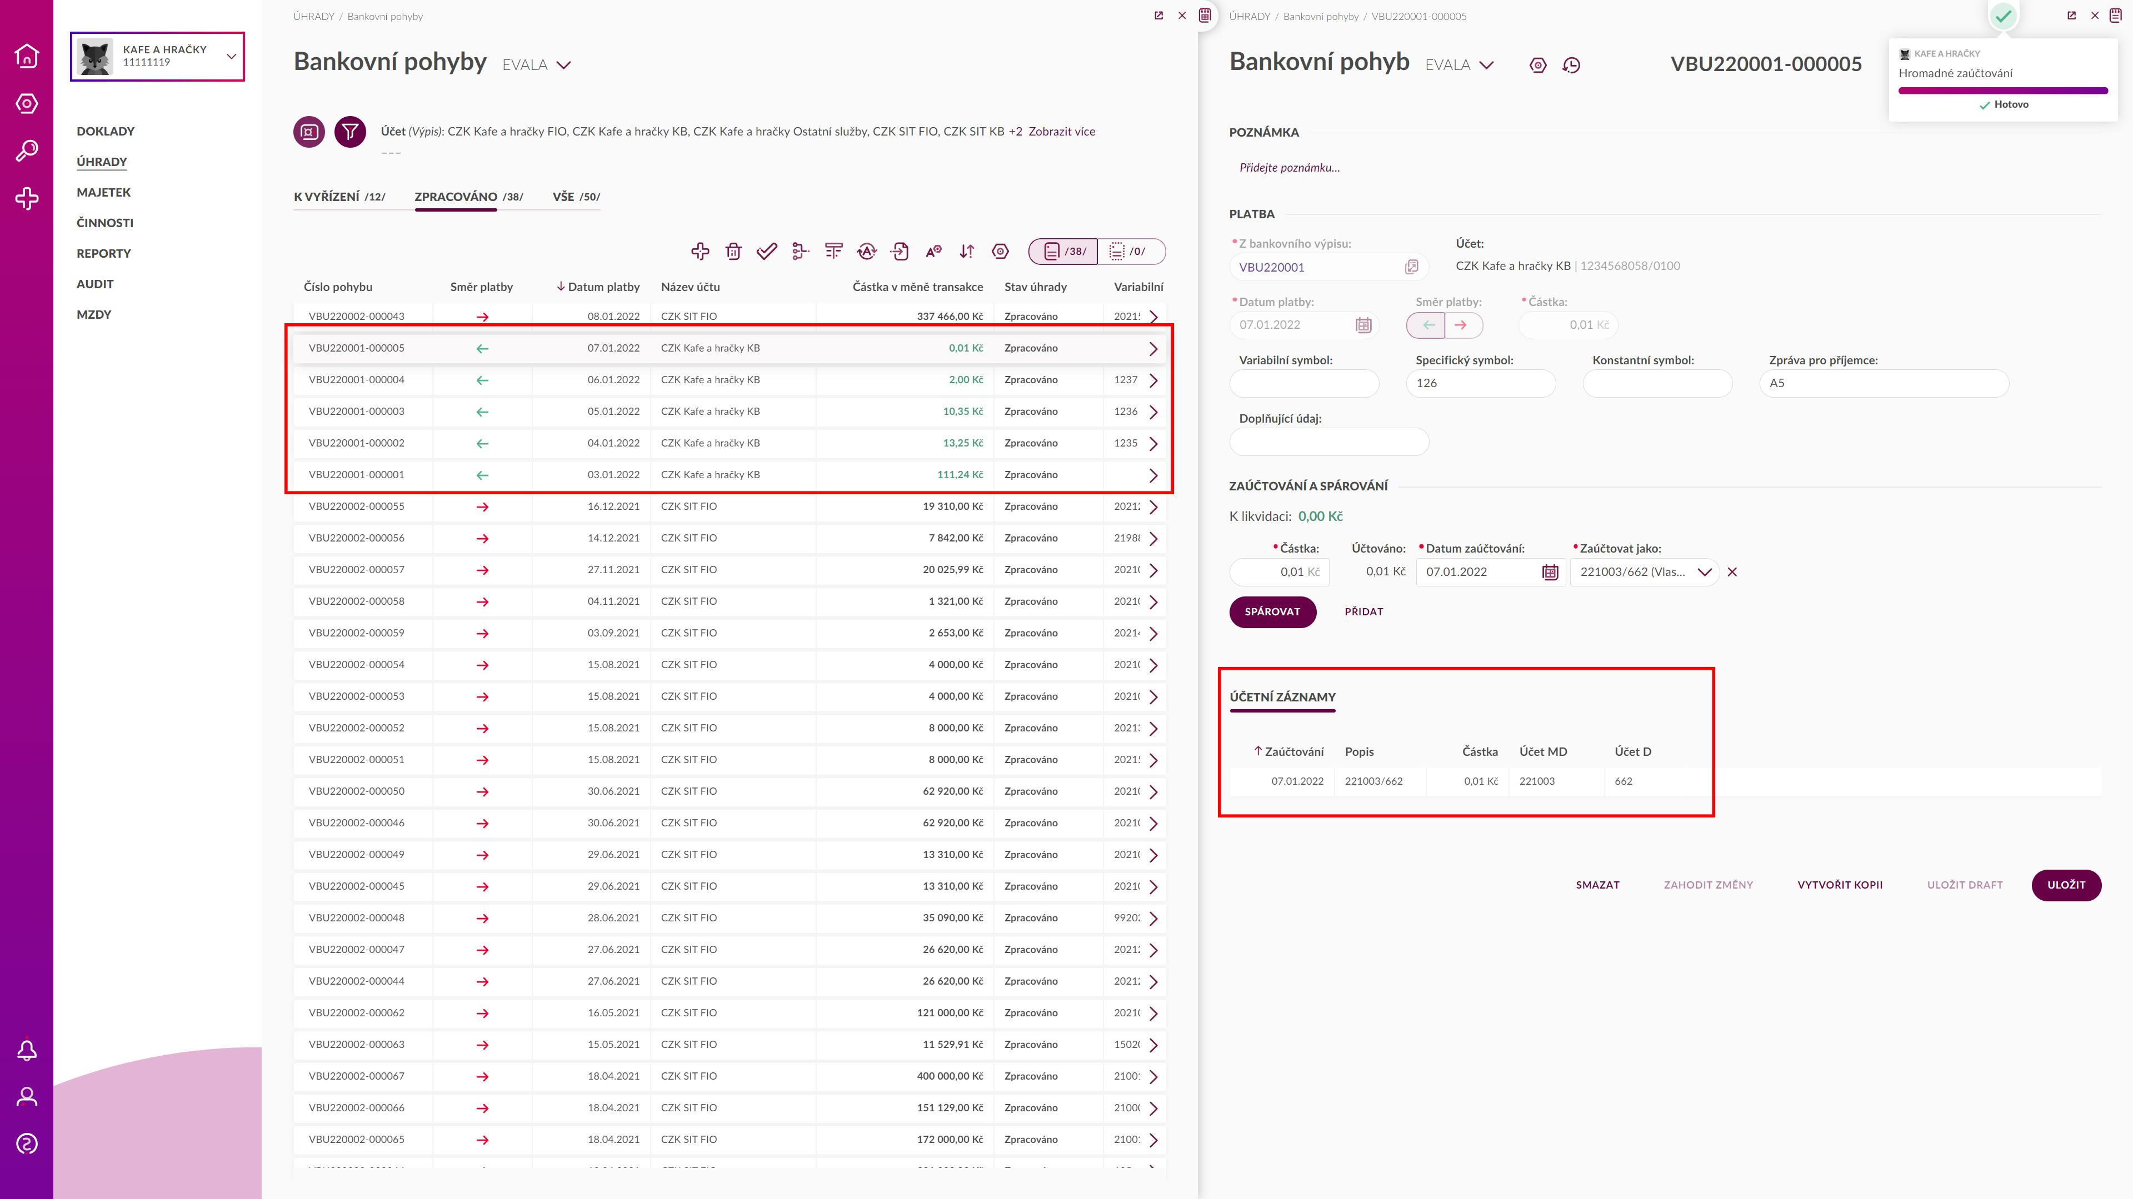Click the VYTVOŘIT KOPII button
The image size is (2133, 1199).
(x=1840, y=885)
